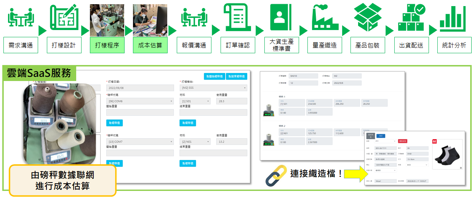The width and height of the screenshot is (472, 197).
Task: Open the 打樣程序 machine photo
Action: 107,20
